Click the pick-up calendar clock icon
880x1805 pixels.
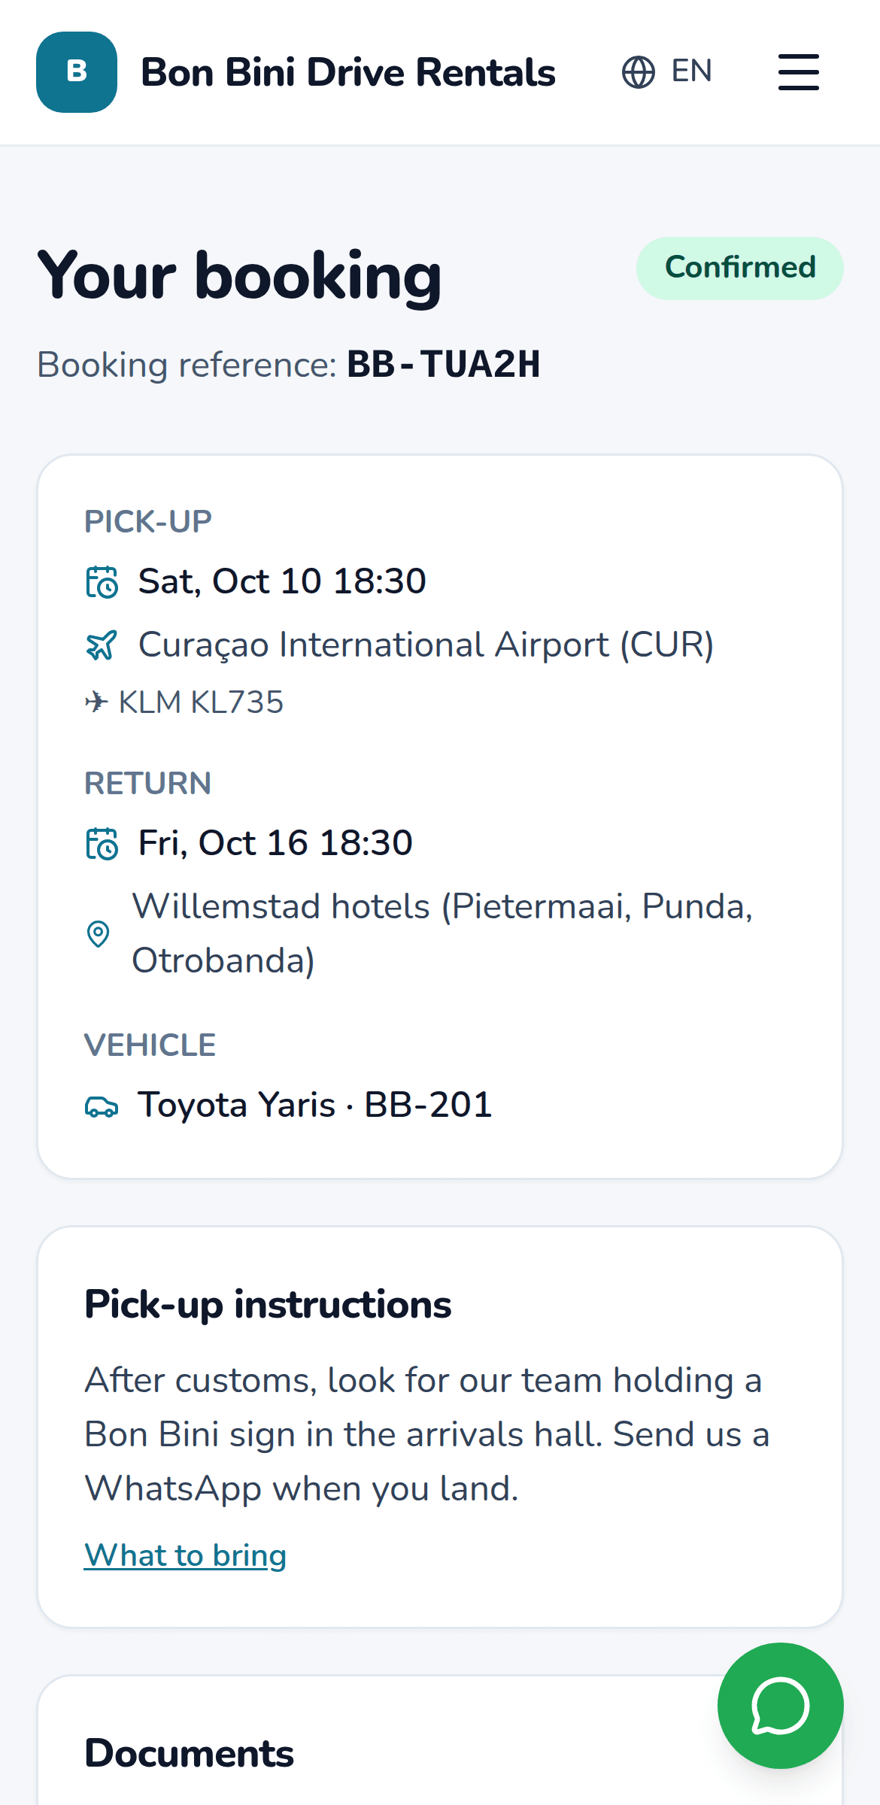[102, 581]
